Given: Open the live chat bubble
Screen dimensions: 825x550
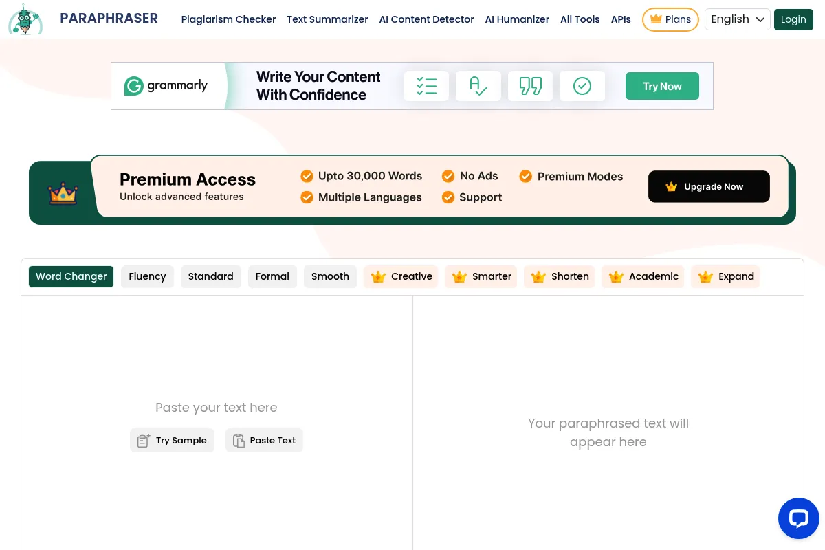Looking at the screenshot, I should pyautogui.click(x=798, y=518).
